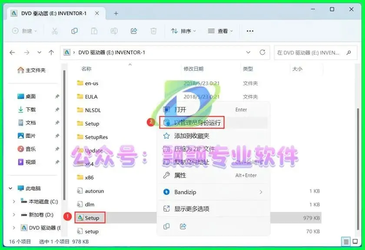
Task: Collapse the This PC tree node
Action: click(x=10, y=188)
